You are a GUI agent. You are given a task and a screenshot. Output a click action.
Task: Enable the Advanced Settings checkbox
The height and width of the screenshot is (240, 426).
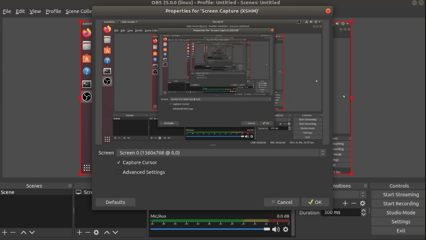point(119,172)
